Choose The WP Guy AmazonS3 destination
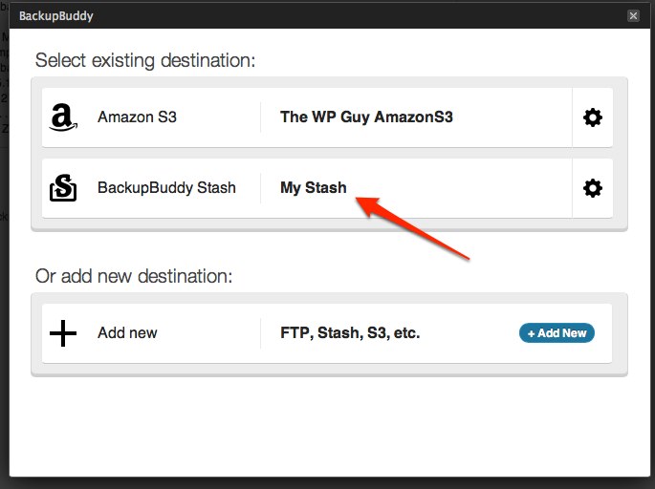Viewport: 655px width, 489px height. coord(366,117)
